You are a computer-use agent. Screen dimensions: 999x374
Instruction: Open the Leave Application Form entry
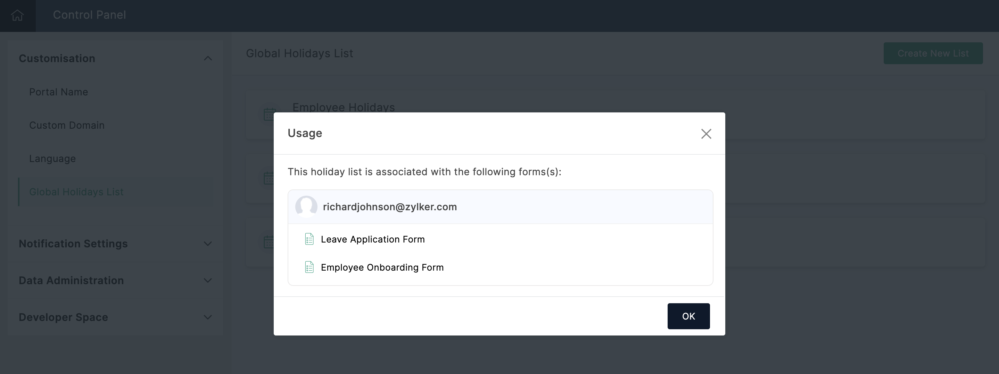click(x=373, y=239)
